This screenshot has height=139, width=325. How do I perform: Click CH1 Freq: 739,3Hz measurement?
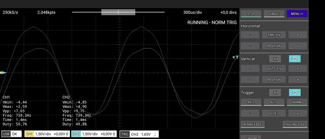(x=17, y=115)
